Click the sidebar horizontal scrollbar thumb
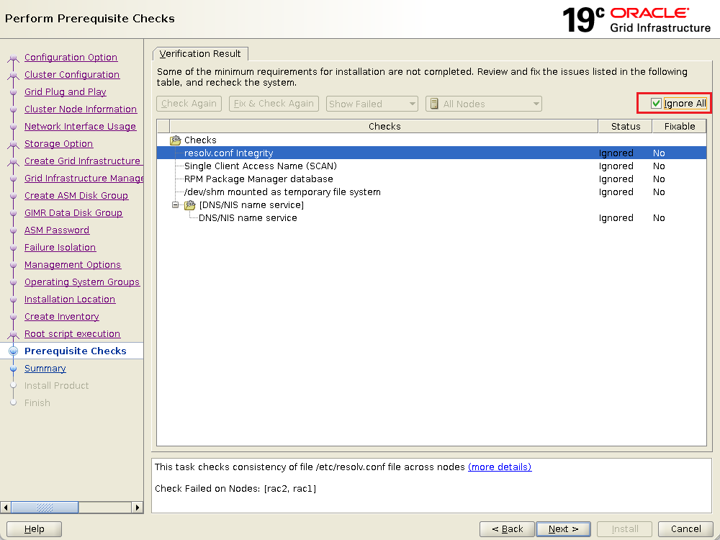The width and height of the screenshot is (720, 540). point(45,508)
